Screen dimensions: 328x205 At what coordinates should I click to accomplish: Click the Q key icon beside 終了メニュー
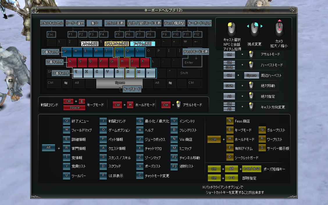pyautogui.click(x=67, y=121)
